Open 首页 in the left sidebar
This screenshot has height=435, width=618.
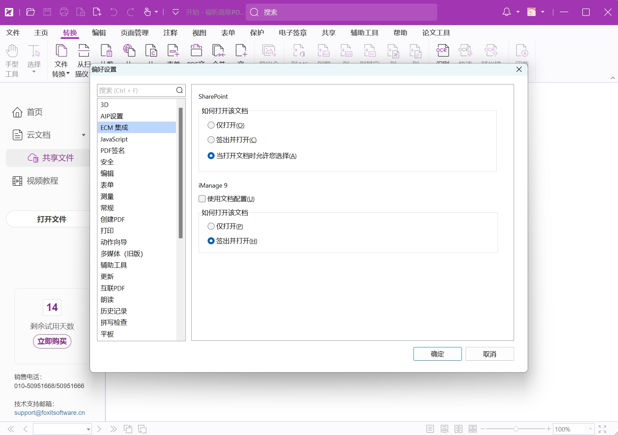(x=34, y=112)
